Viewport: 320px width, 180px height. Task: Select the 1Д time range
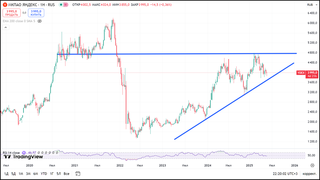[x=6, y=174]
